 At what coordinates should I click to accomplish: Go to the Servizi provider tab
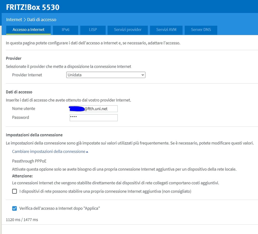click(127, 30)
